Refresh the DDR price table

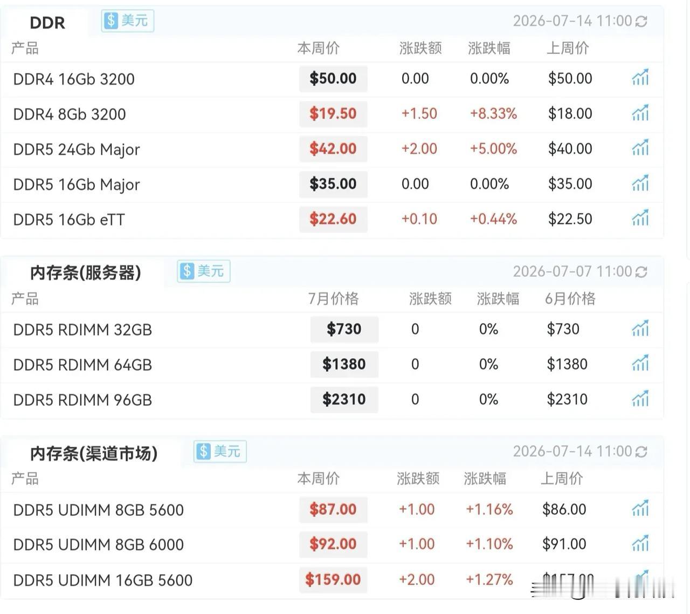(641, 22)
